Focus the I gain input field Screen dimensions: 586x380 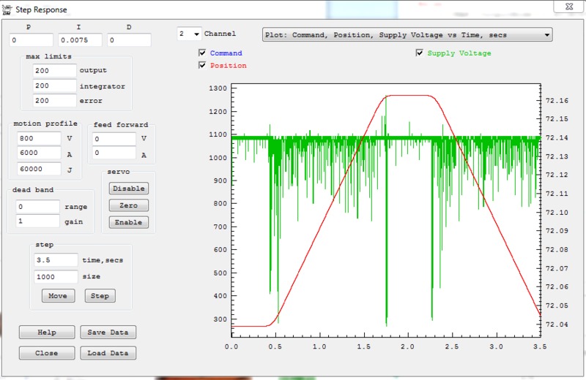tap(80, 40)
